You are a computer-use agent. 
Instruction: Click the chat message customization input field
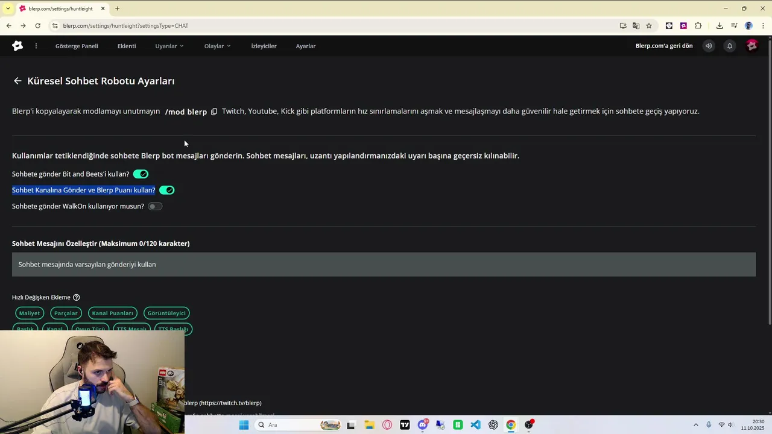pyautogui.click(x=384, y=265)
